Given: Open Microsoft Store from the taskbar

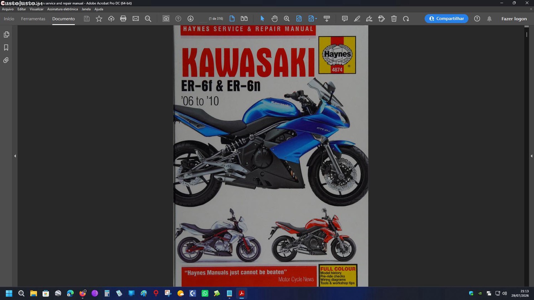Looking at the screenshot, I should click(46, 293).
